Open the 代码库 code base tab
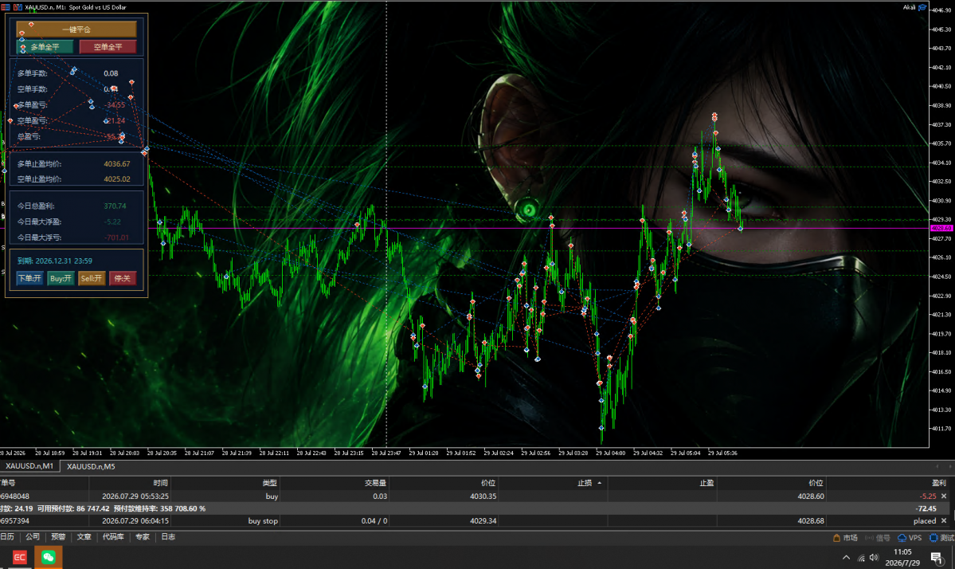 [x=113, y=536]
